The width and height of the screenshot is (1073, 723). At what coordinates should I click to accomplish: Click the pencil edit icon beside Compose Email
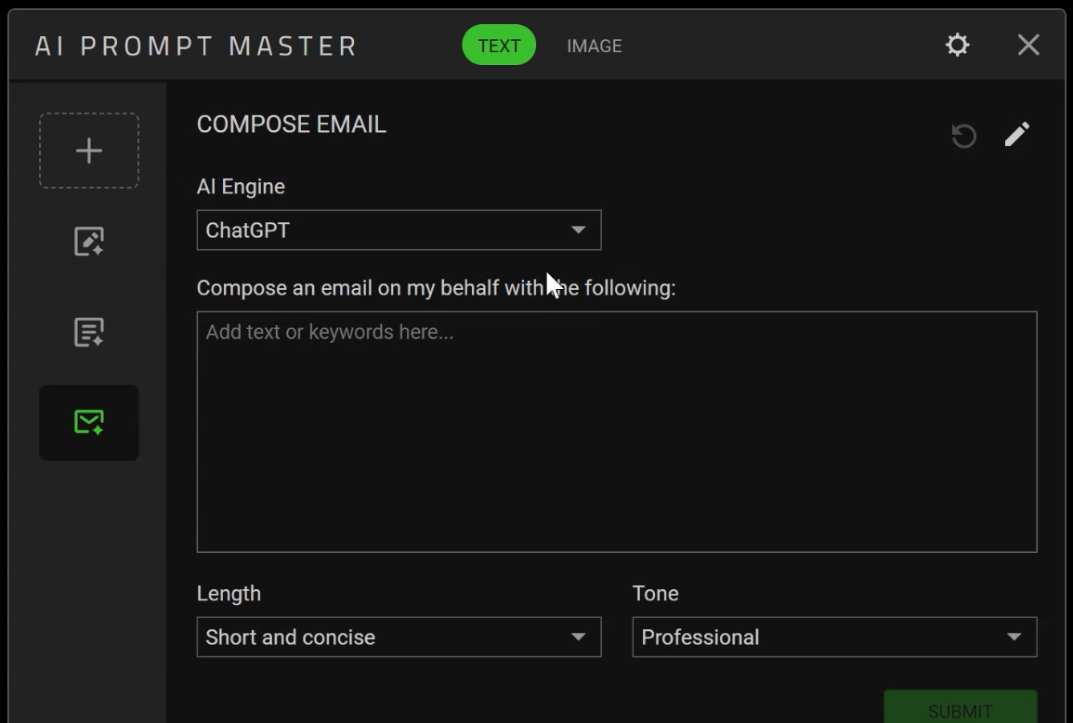pos(1016,135)
